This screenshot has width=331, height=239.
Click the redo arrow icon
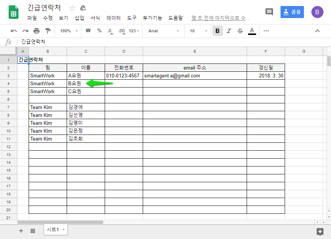click(x=25, y=31)
